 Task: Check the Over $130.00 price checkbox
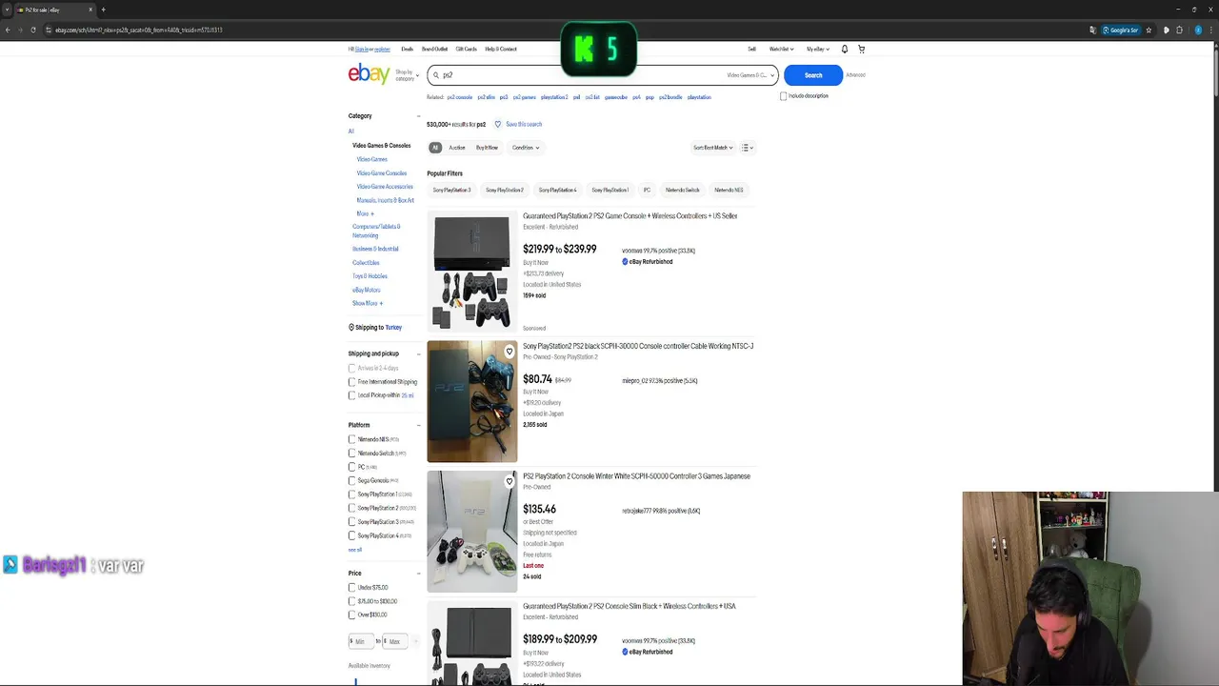pyautogui.click(x=351, y=615)
